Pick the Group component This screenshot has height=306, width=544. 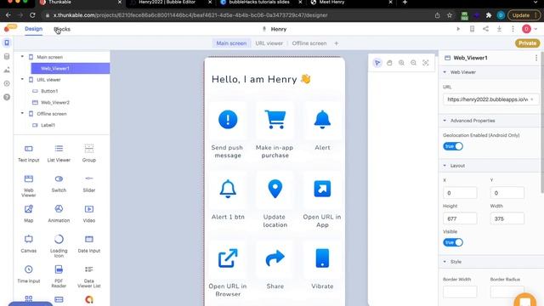click(x=88, y=153)
